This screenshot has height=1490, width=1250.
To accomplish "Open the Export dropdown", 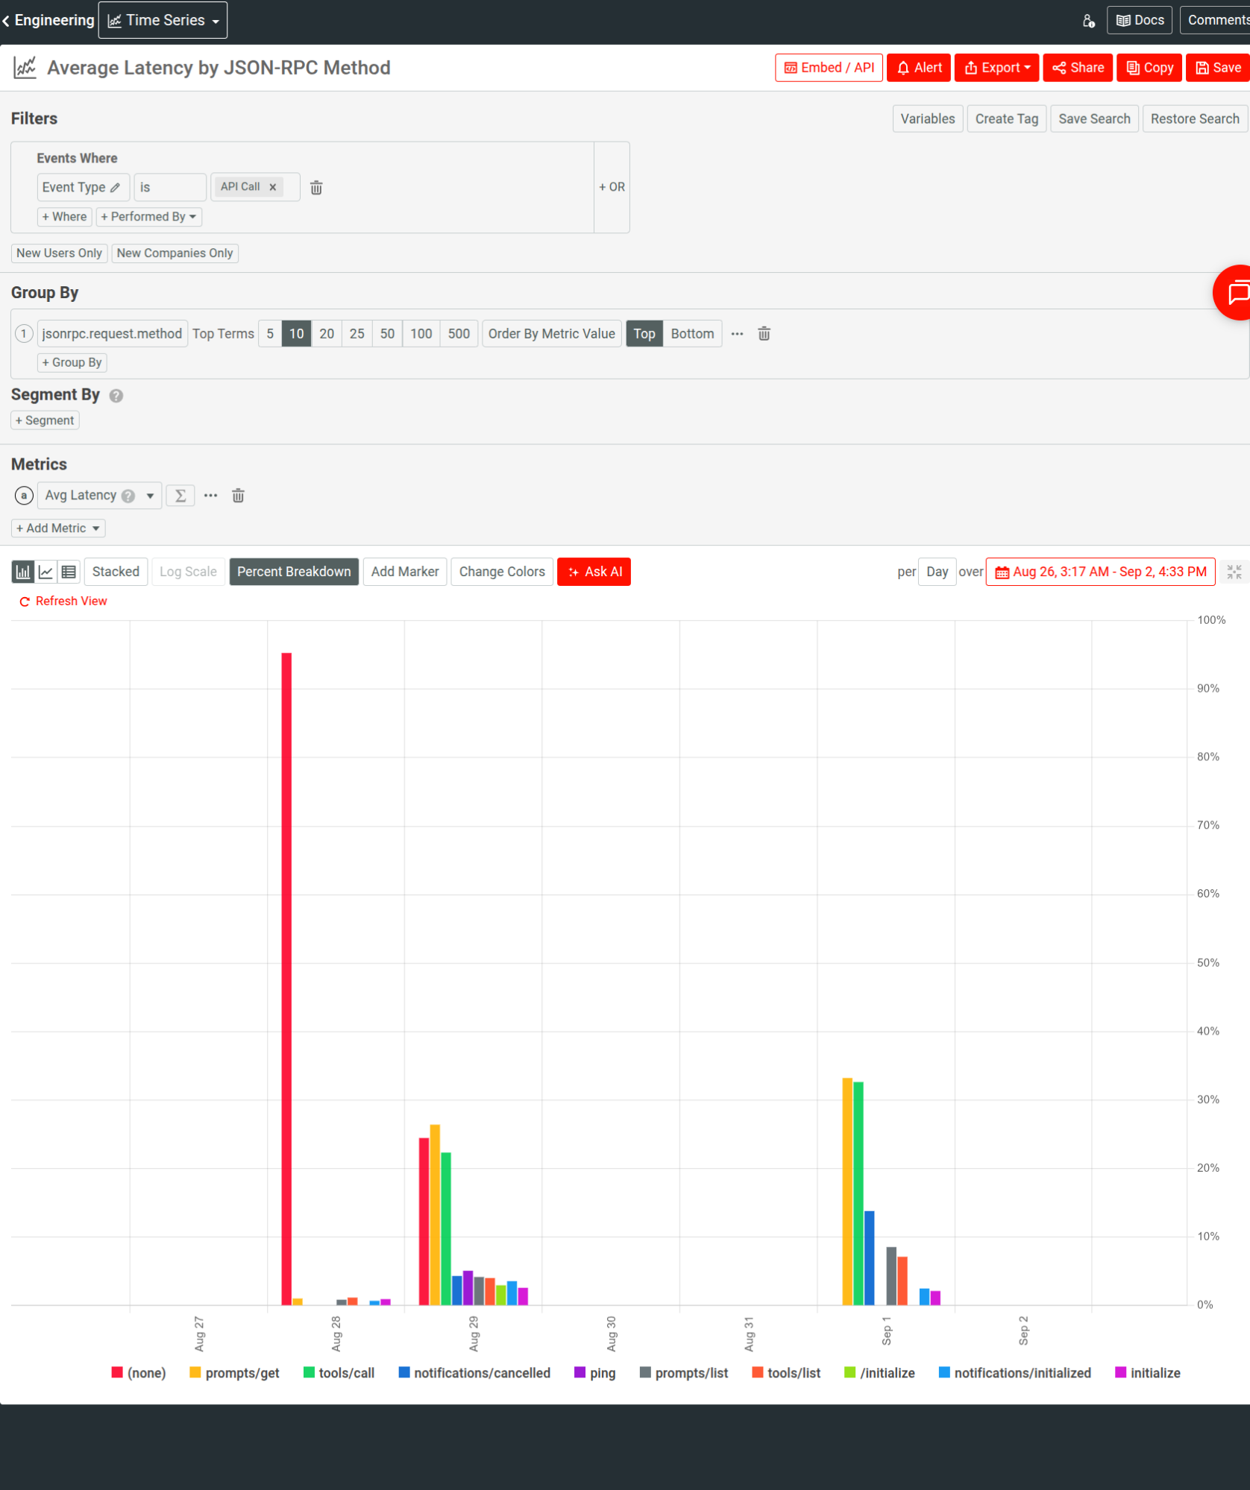I will 996,67.
